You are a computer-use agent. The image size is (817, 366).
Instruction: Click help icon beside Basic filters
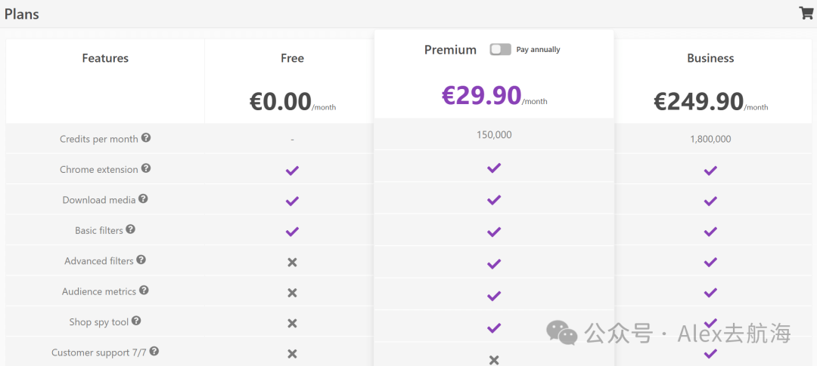[x=131, y=229]
